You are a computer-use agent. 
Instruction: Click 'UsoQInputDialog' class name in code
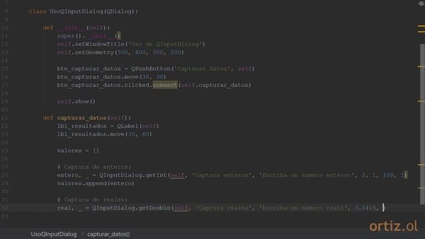76,11
